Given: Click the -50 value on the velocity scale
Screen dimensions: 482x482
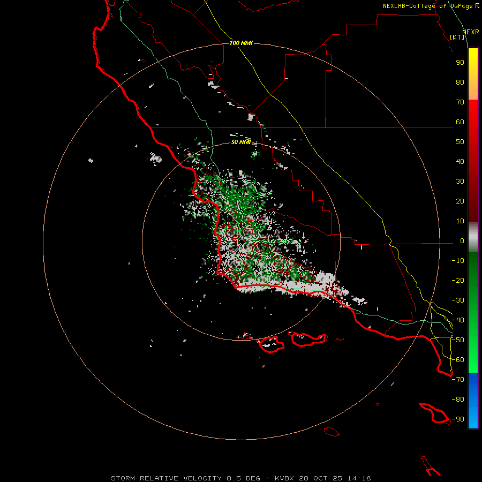Looking at the screenshot, I should (x=458, y=340).
